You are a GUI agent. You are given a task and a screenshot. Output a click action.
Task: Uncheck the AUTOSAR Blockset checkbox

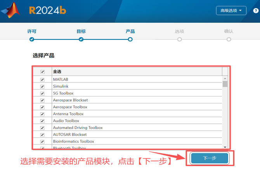[x=42, y=135]
